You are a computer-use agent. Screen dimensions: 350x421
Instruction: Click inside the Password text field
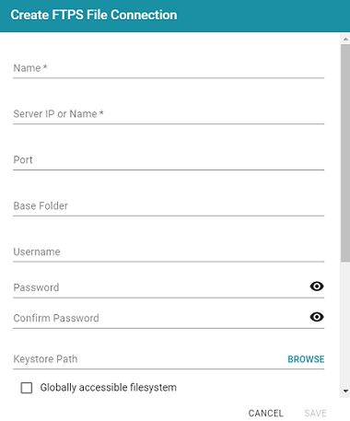[159, 287]
